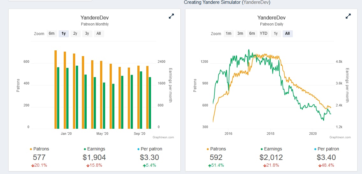Select the Sep '20 axis label
The width and height of the screenshot is (362, 174).
[x=140, y=134]
